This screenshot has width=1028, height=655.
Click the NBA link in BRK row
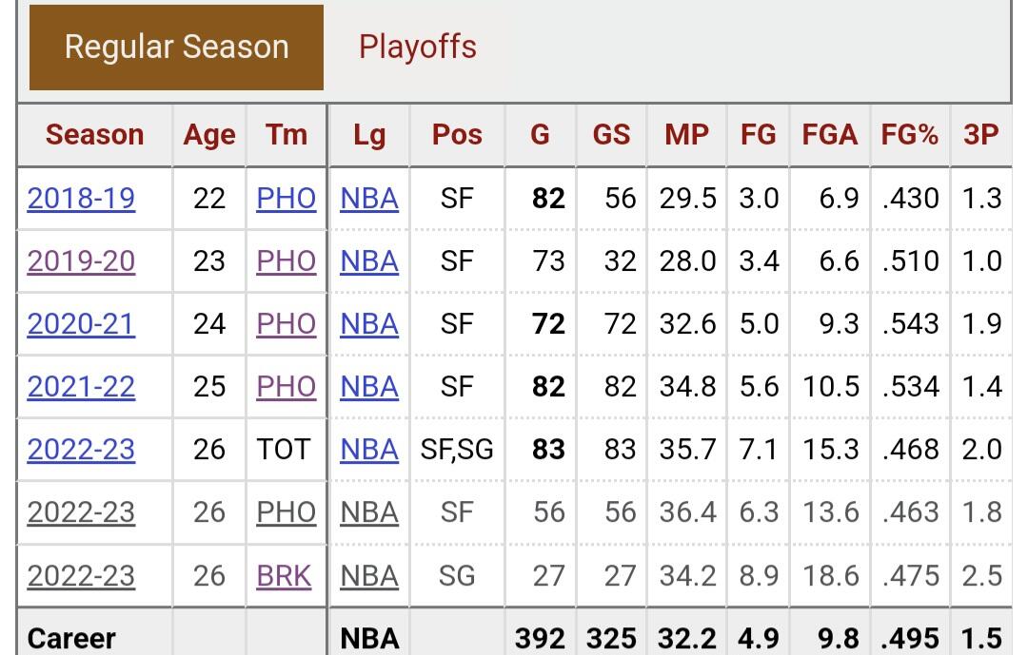368,575
